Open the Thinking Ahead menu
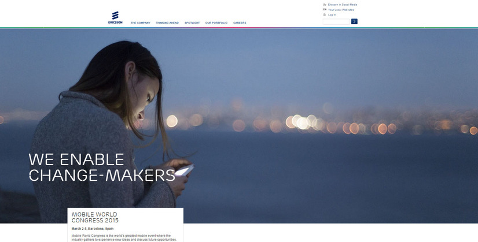The width and height of the screenshot is (478, 242). [x=167, y=23]
